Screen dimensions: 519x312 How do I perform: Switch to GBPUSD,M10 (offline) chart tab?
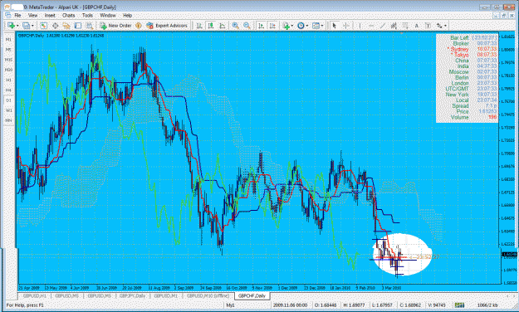click(208, 295)
